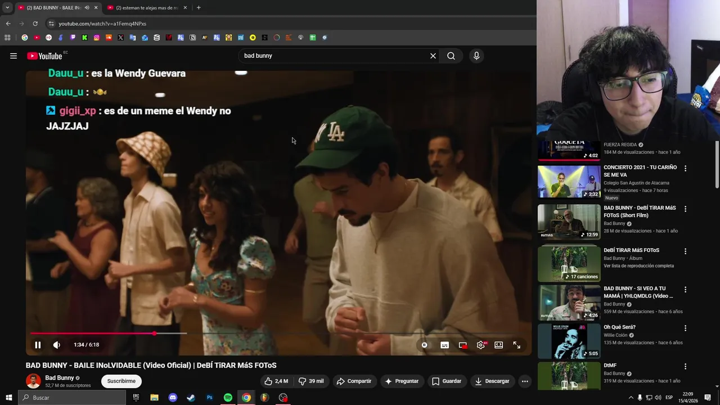The height and width of the screenshot is (405, 720).
Task: Open options menu for DtMF video
Action: 685,366
